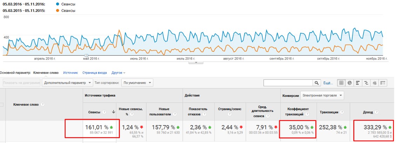Viewport: 396px width, 143px height.
Task: Open help for Ключевое слово column
Action: (43, 105)
